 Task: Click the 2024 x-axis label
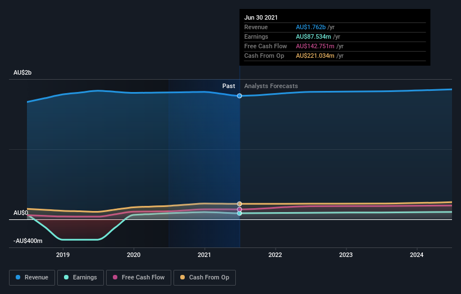tap(417, 255)
